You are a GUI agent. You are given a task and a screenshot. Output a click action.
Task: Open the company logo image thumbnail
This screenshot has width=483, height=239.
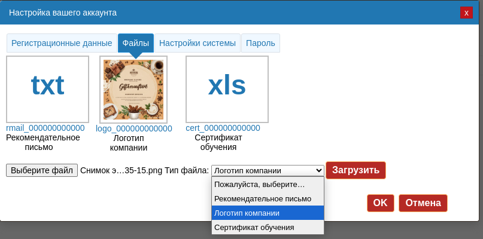133,89
